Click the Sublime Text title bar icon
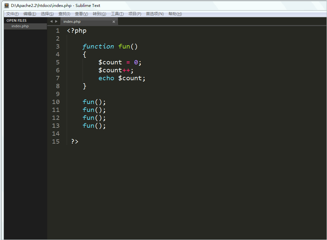 pos(7,5)
